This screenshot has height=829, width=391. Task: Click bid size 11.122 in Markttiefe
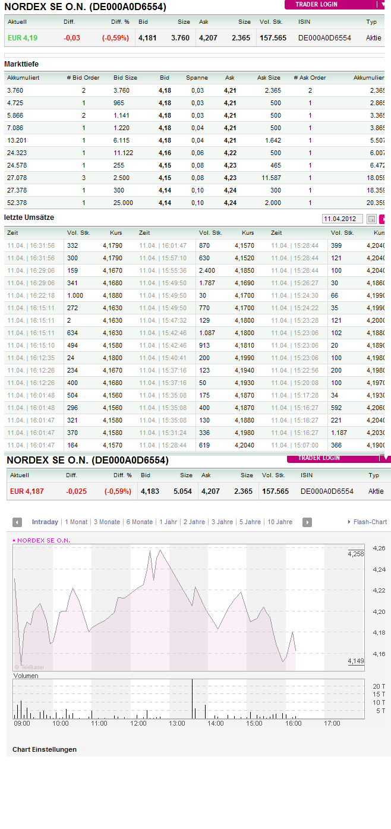click(123, 153)
